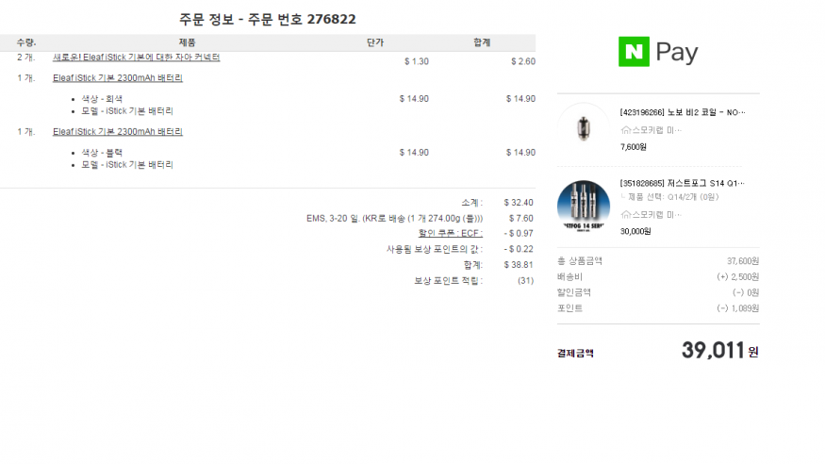
Task: Click the 단가 column header
Action: tap(375, 42)
